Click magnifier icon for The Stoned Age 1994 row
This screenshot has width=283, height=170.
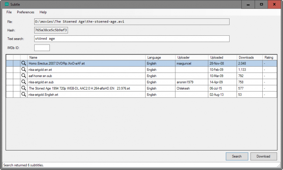coord(24,89)
